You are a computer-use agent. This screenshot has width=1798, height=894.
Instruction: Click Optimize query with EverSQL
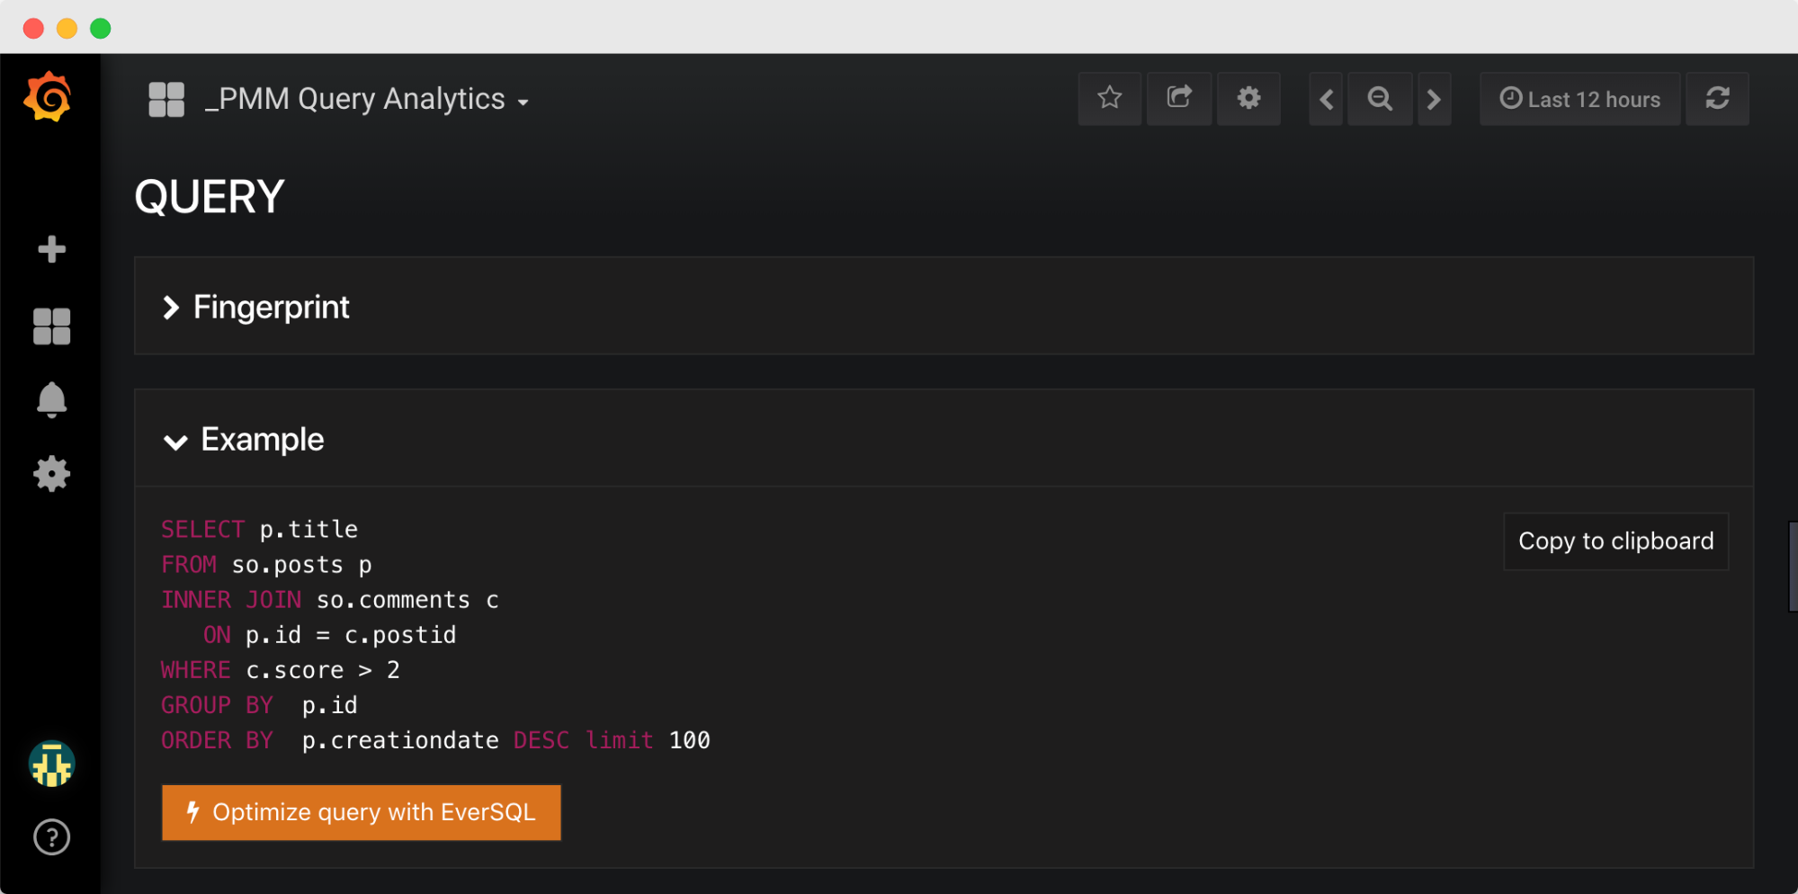361,812
